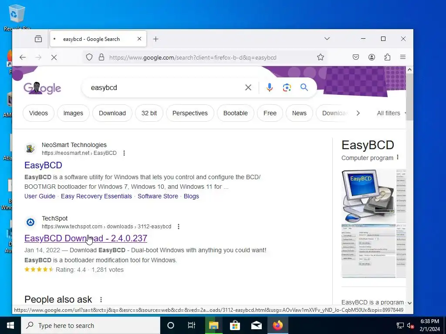This screenshot has width=446, height=334.
Task: Open TechSpot result options menu
Action: tap(178, 227)
